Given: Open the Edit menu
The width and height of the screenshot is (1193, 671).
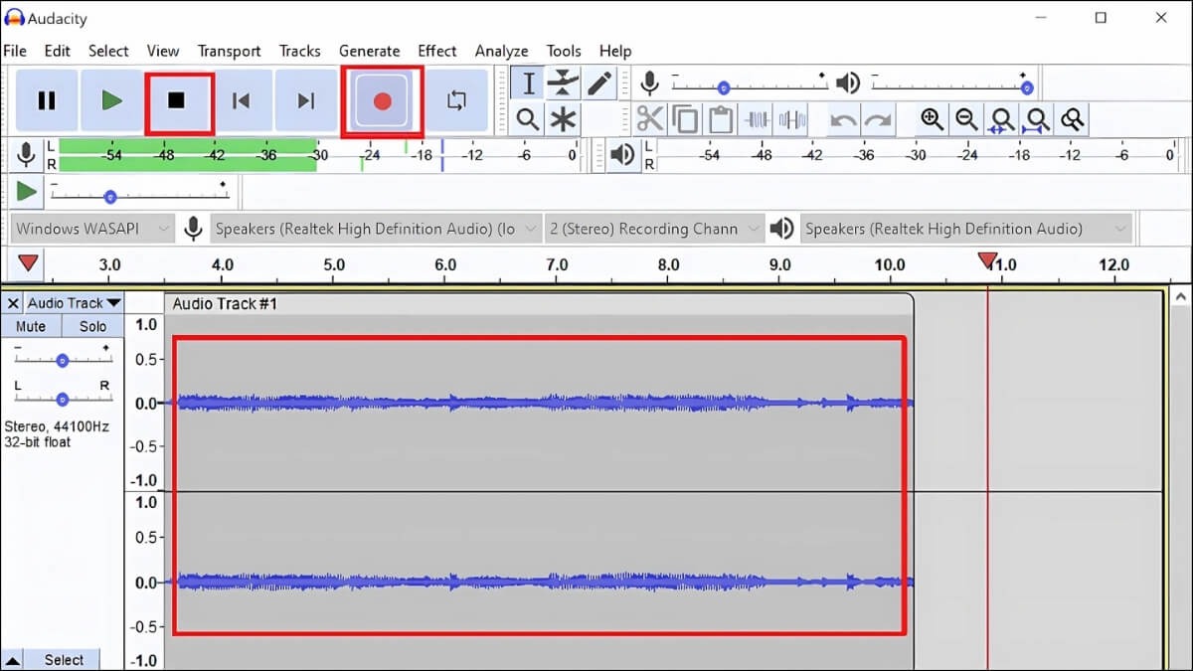Looking at the screenshot, I should [x=58, y=51].
